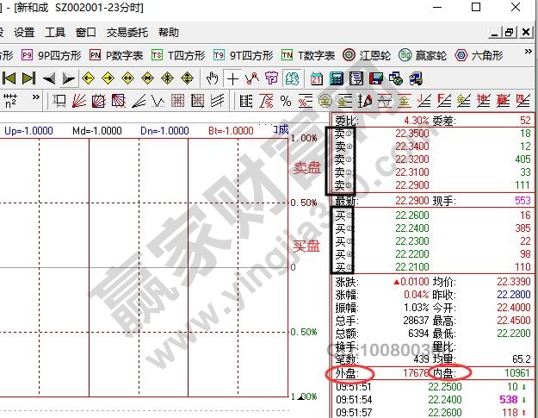This screenshot has width=538, height=418.
Task: Restore the inner document window
Action: click(x=509, y=33)
